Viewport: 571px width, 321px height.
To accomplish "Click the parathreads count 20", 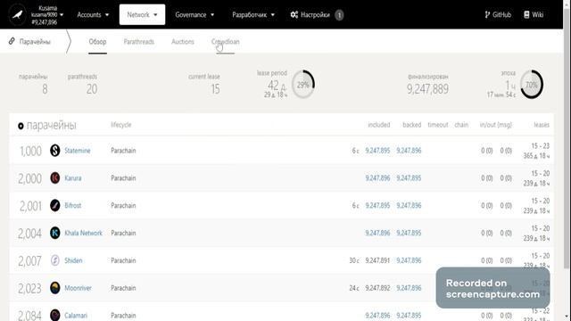I will click(x=92, y=89).
